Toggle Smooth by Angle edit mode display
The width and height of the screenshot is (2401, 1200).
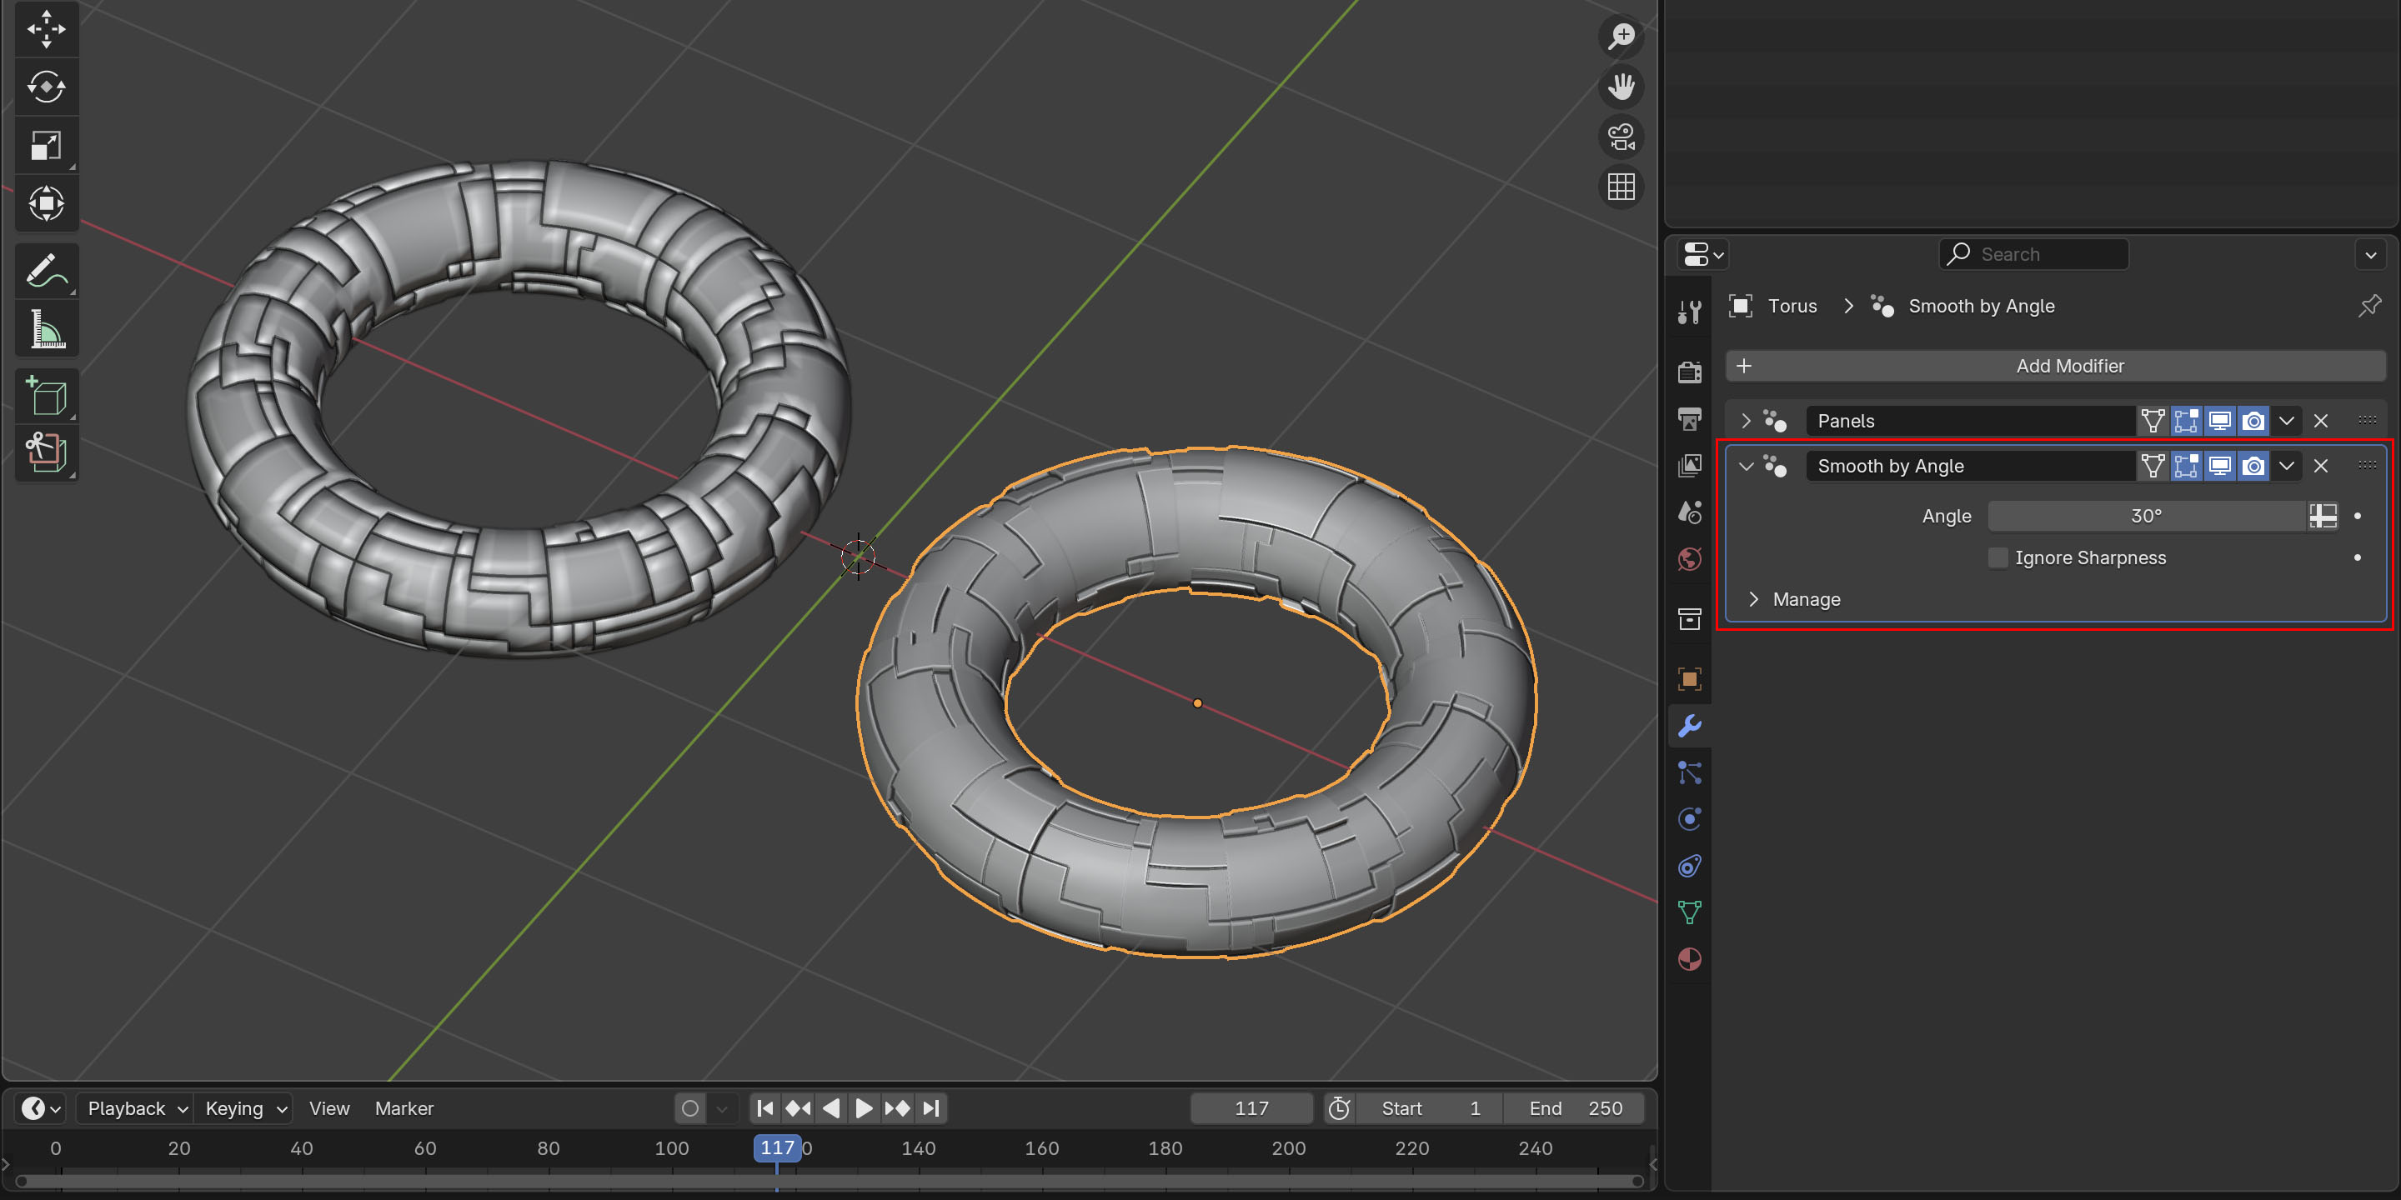pos(2186,466)
